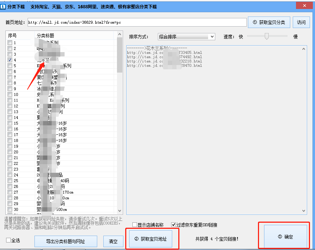Viewport: 315px width, 250px height.
Task: Enable the 显示店铺名称 checkbox
Action: tap(135, 224)
